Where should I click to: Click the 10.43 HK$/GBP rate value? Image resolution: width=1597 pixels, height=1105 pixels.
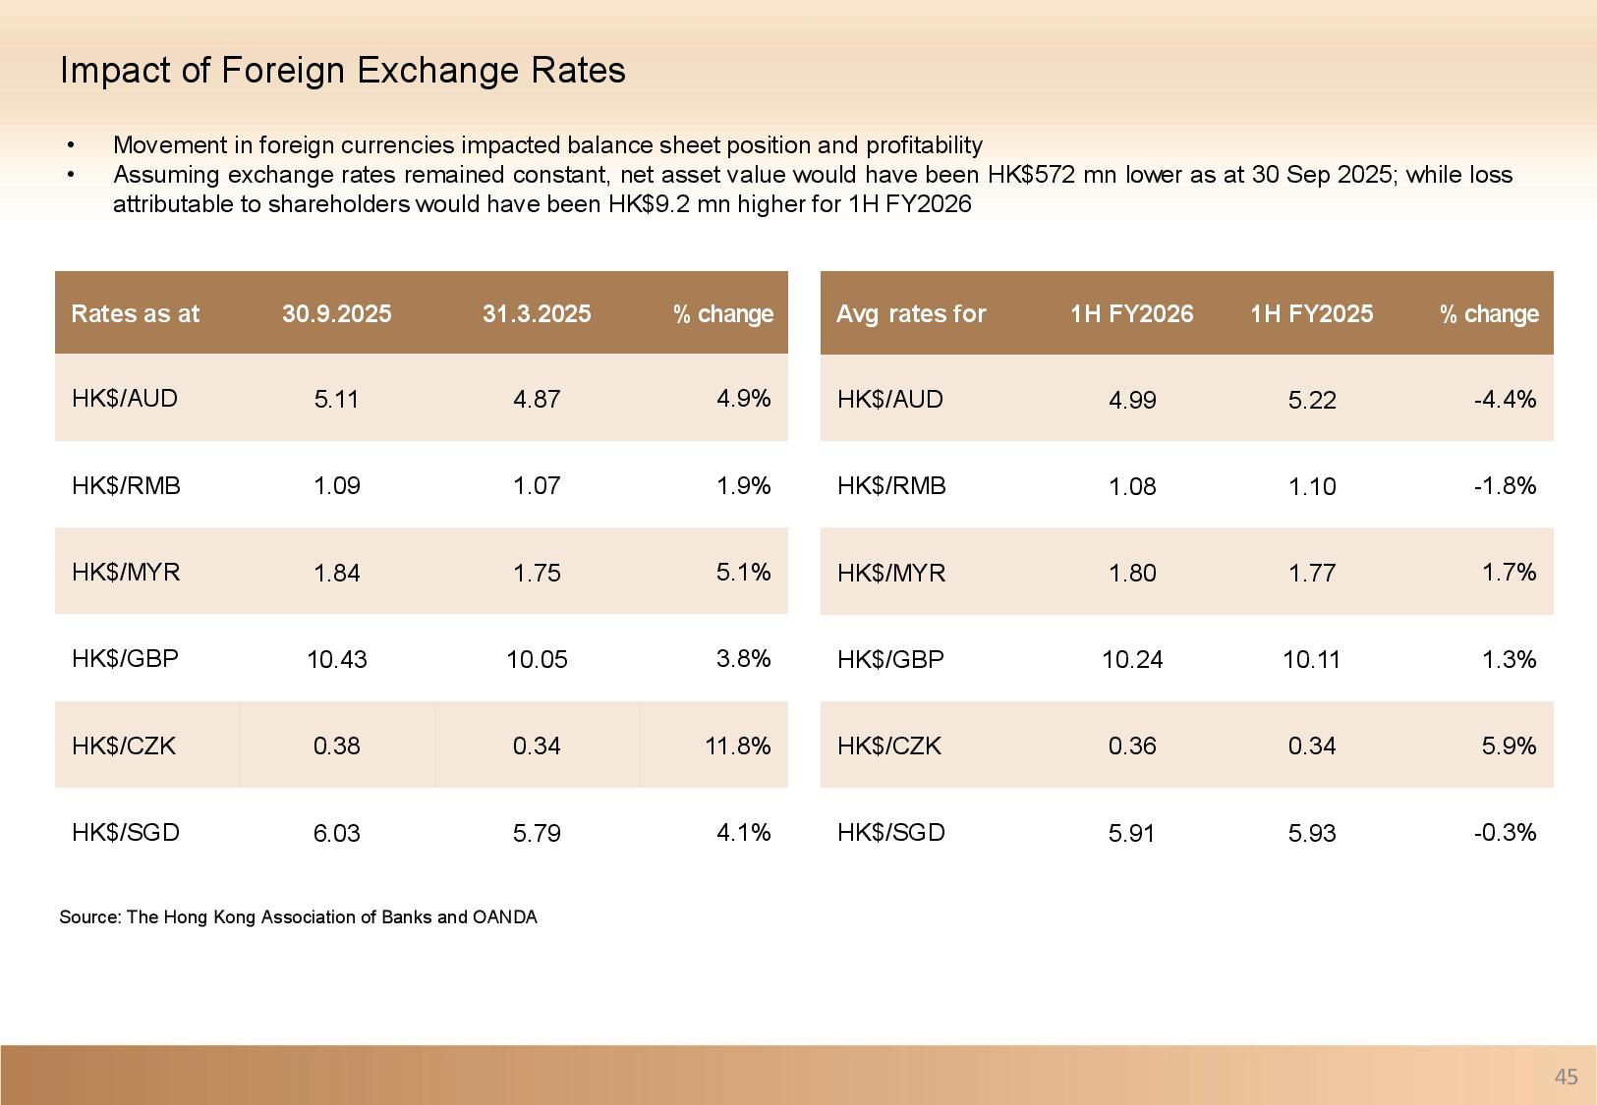(336, 659)
